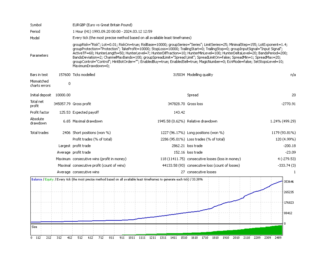Viewport: 327px width, 262px height.
Task: Select the EURGBP symbol description text
Action: tap(102, 25)
